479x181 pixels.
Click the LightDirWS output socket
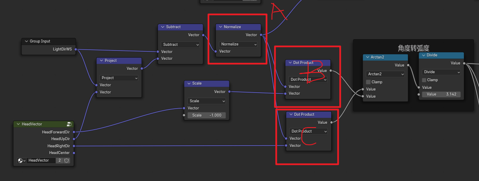[75, 49]
